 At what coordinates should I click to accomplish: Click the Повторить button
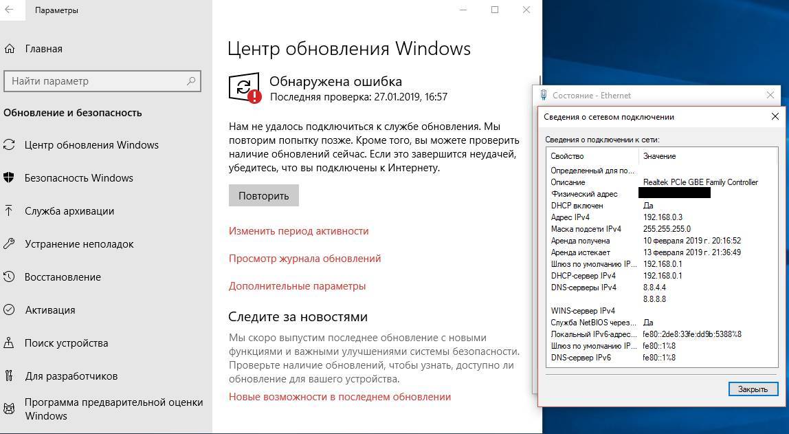[x=264, y=195]
